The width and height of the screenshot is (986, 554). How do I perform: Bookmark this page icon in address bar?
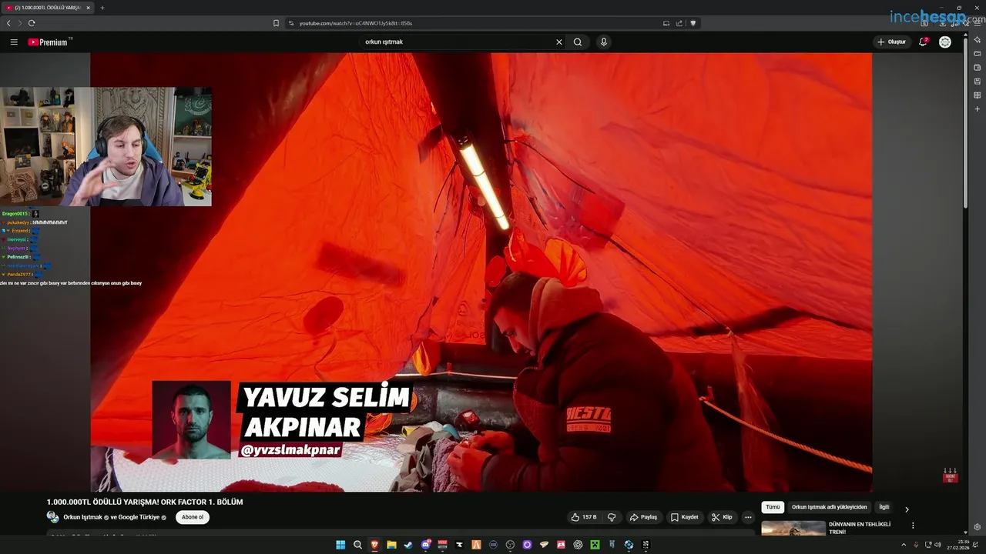pyautogui.click(x=276, y=23)
